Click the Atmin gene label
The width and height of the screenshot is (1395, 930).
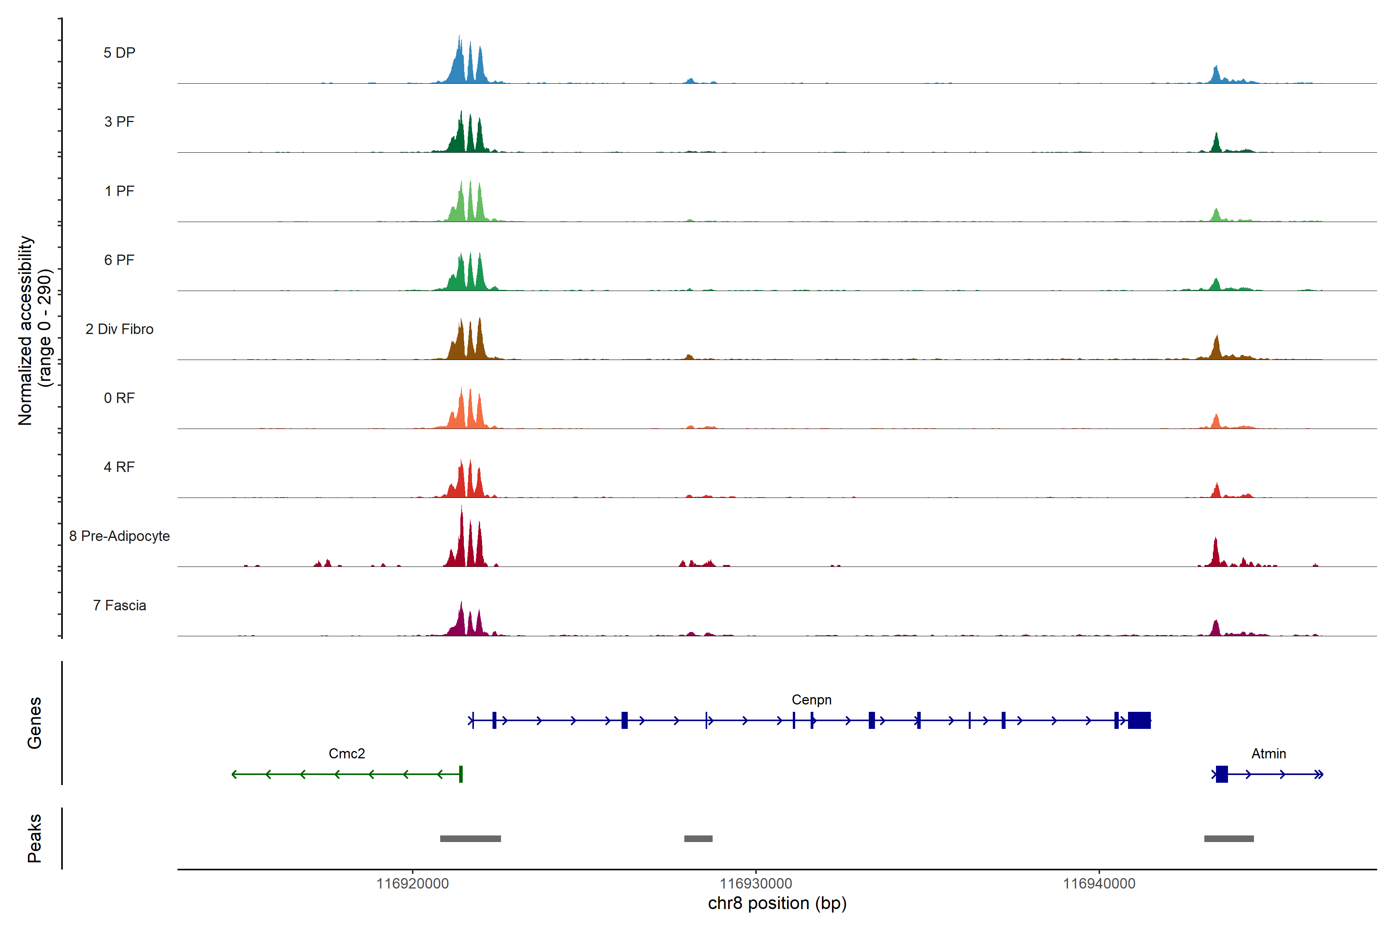tap(1269, 753)
